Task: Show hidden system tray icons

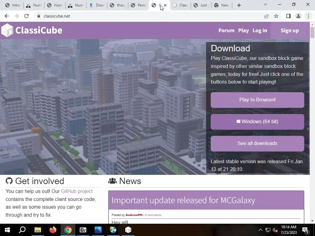Action: [x=260, y=230]
